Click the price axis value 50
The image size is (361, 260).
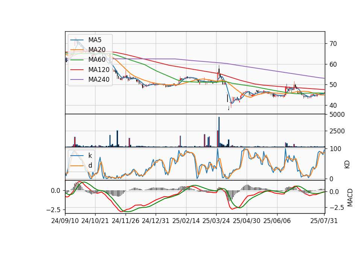tap(333, 85)
